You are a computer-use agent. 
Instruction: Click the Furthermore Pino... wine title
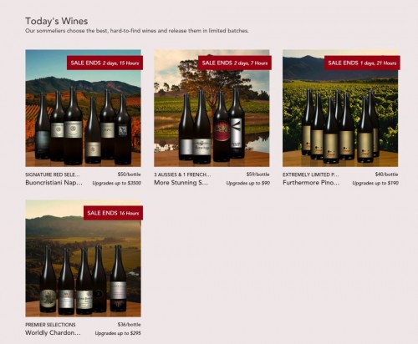click(x=311, y=183)
